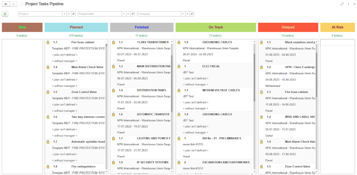Open the Responsible filter selection dialog icon
Viewport: 357px width, 175px height.
point(132,14)
